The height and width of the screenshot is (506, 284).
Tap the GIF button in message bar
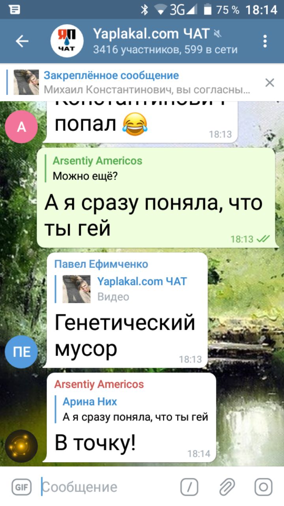21,487
